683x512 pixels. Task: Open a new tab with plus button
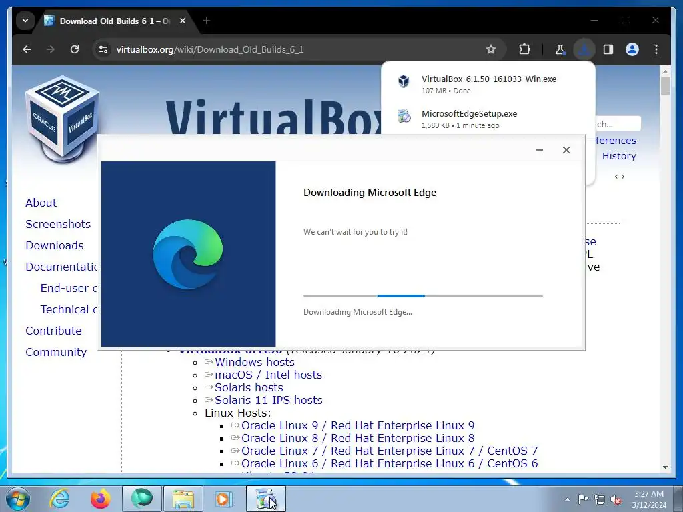point(207,21)
